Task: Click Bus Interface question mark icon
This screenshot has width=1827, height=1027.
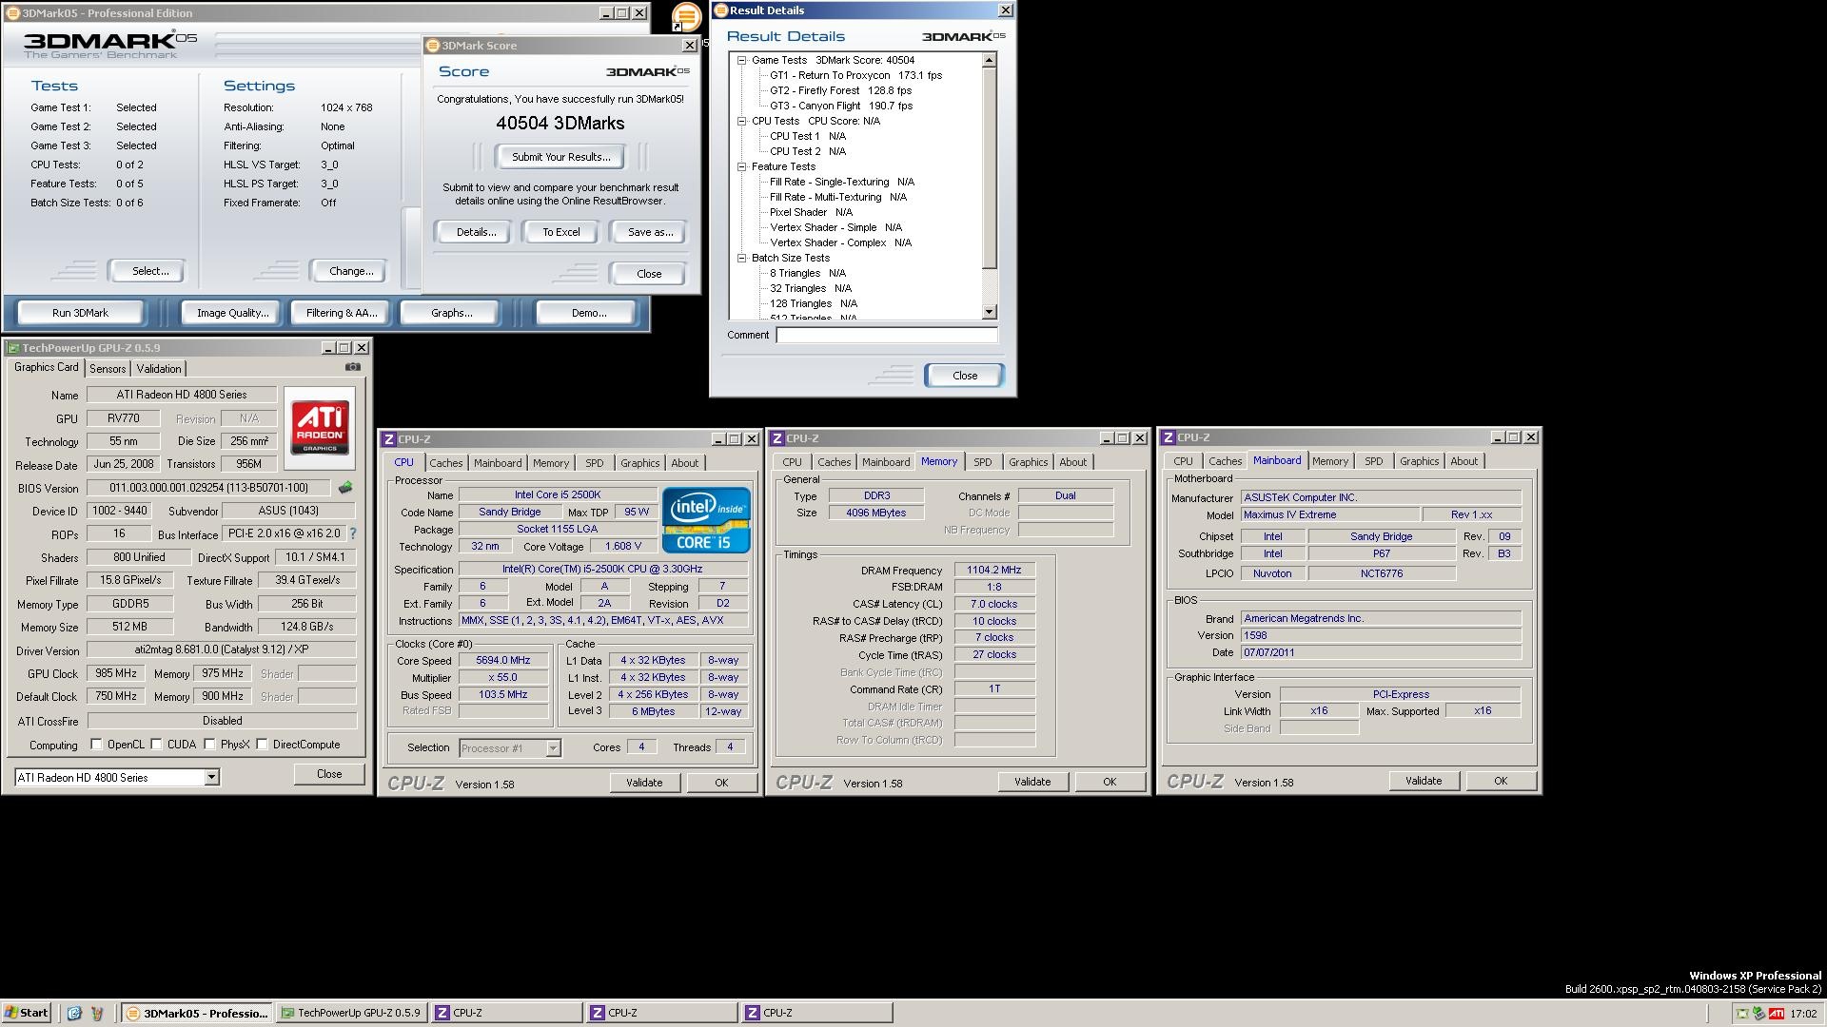Action: pos(353,534)
